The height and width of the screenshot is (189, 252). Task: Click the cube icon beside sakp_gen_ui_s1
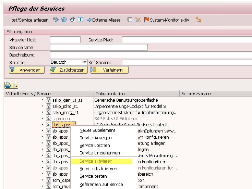click(48, 100)
